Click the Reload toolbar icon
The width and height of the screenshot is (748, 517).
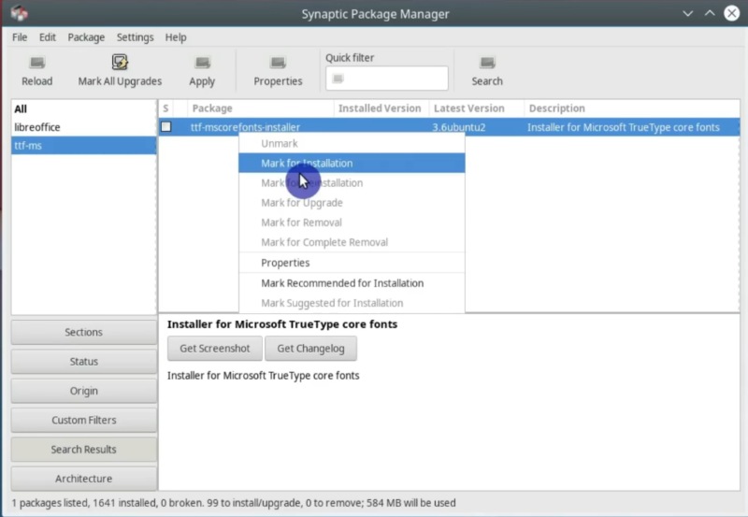[x=37, y=63]
